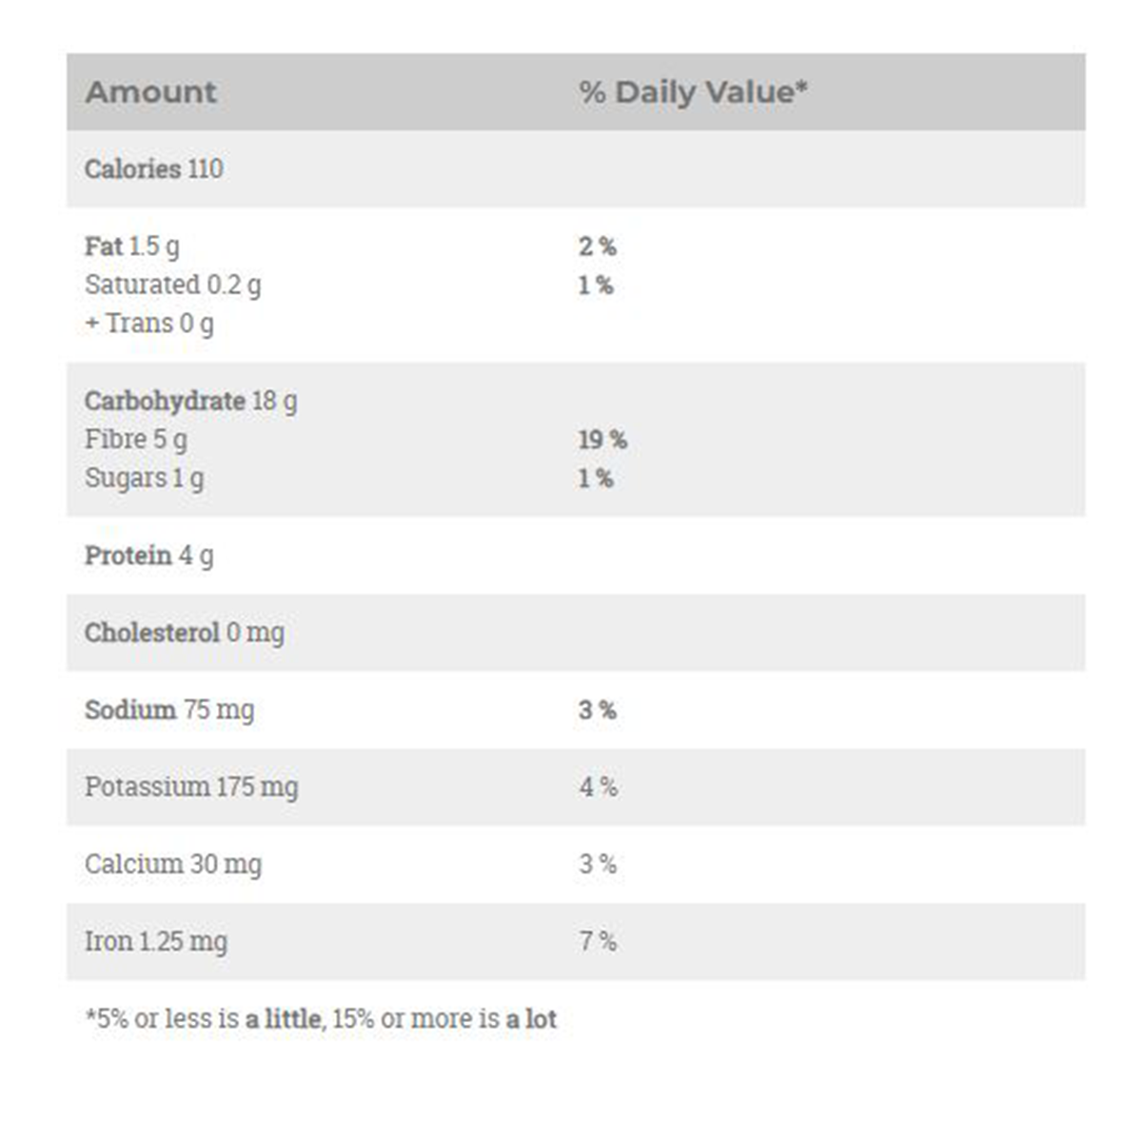Click the Potassium 175 mg label
The width and height of the screenshot is (1142, 1142).
coord(190,787)
